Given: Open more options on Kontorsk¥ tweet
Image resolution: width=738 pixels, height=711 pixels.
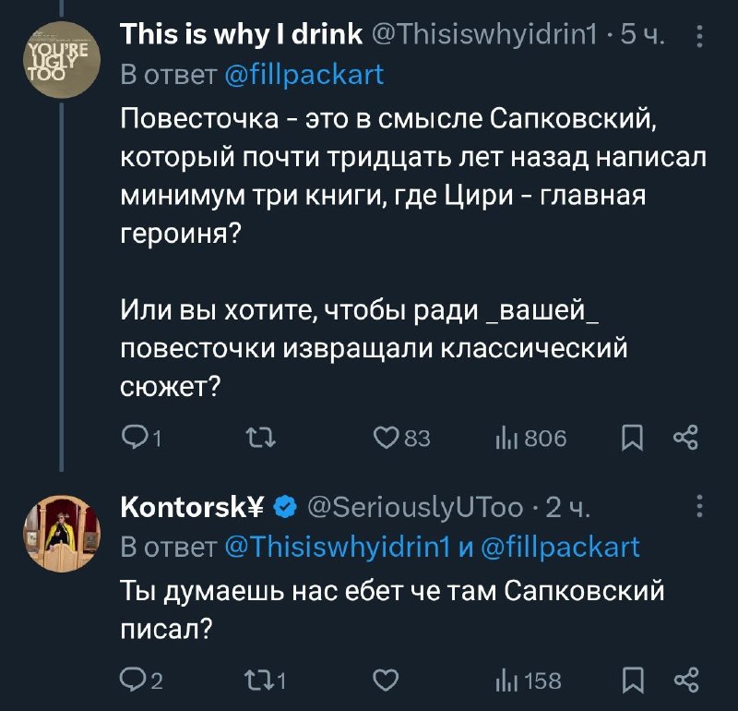Looking at the screenshot, I should (x=700, y=506).
